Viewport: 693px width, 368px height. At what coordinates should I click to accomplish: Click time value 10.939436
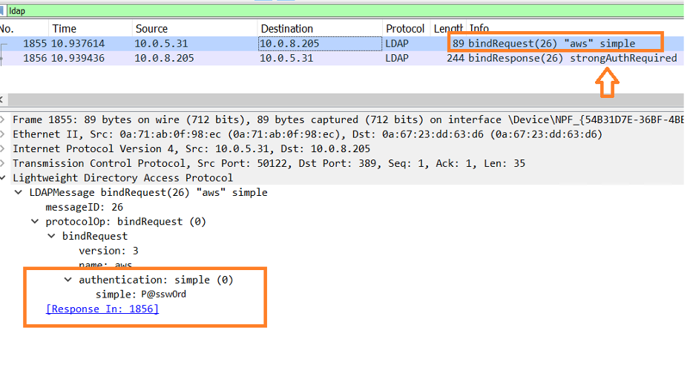[x=78, y=58]
